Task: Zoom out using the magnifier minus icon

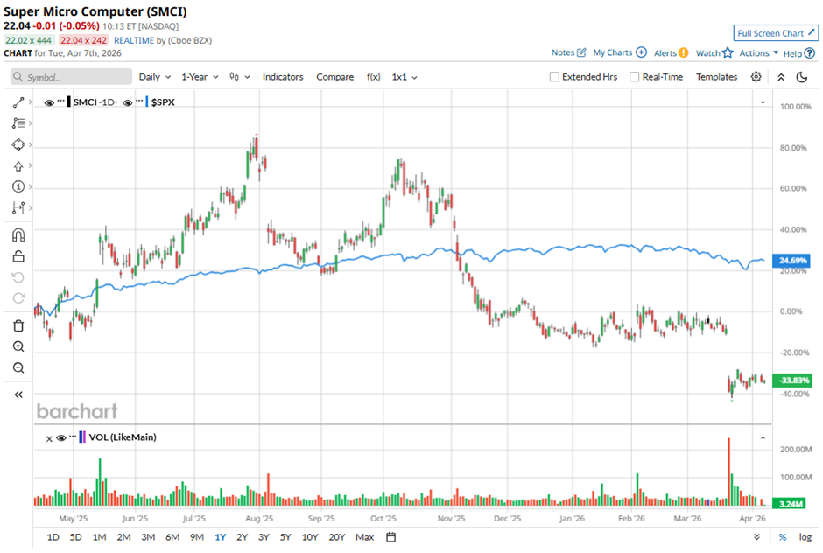Action: pos(18,368)
